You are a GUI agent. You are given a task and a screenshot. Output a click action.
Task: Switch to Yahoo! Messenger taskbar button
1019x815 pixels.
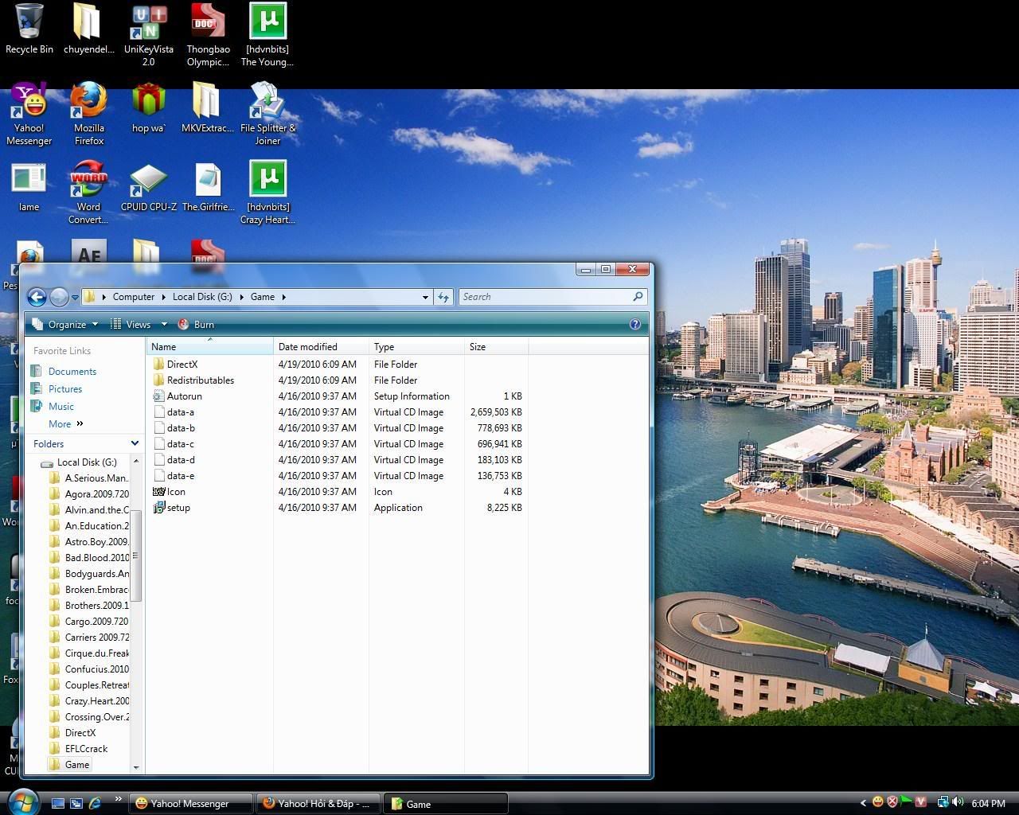(190, 803)
